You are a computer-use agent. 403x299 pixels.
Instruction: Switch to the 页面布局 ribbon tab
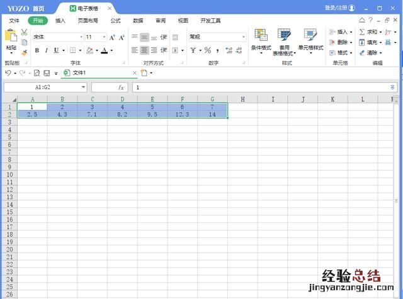pos(88,21)
